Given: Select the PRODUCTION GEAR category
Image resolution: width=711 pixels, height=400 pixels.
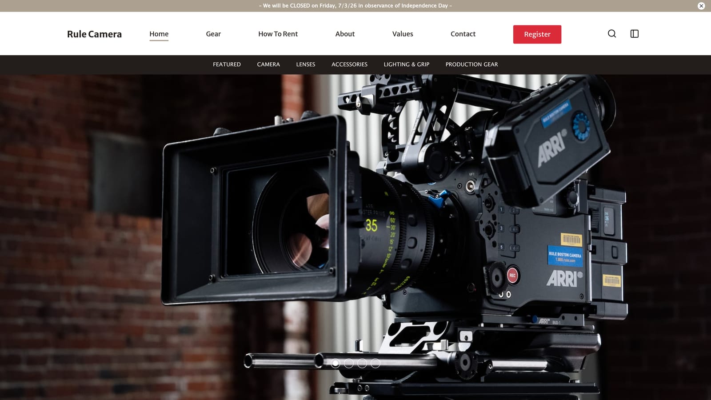Looking at the screenshot, I should coord(471,64).
